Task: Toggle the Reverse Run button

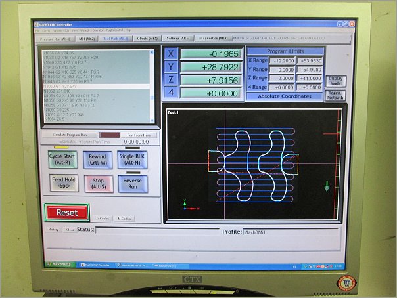Action: click(x=133, y=184)
